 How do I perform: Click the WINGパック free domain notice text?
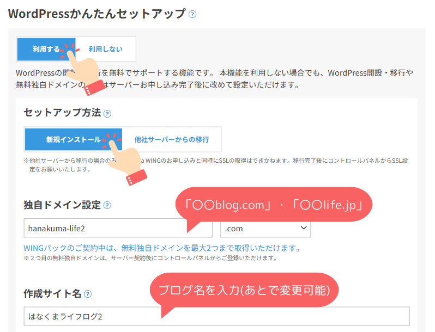coord(162,248)
